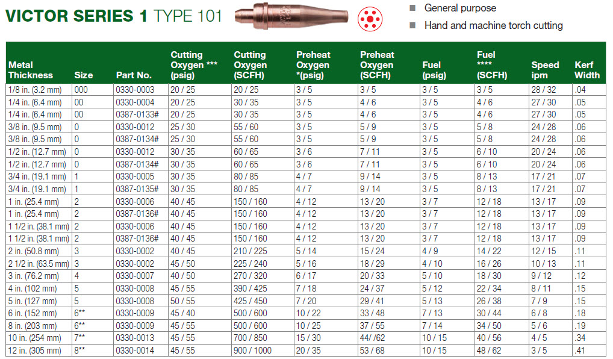Select the Metal Thickness column header

pos(31,70)
